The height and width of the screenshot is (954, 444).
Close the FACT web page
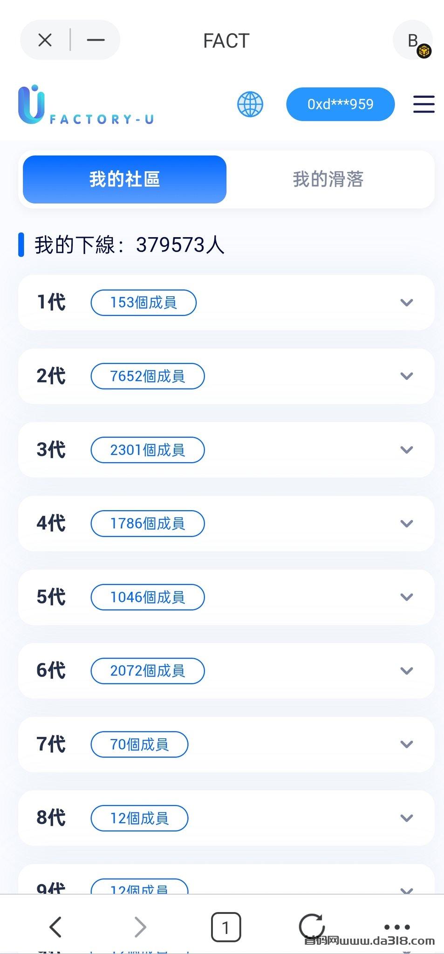(x=45, y=40)
